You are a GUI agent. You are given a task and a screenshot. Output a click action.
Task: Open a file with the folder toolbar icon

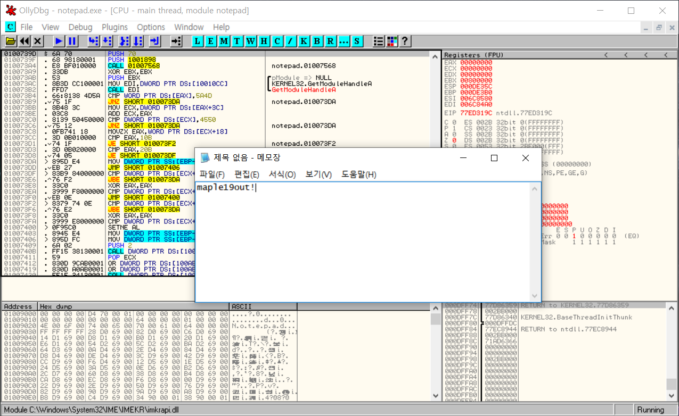11,41
